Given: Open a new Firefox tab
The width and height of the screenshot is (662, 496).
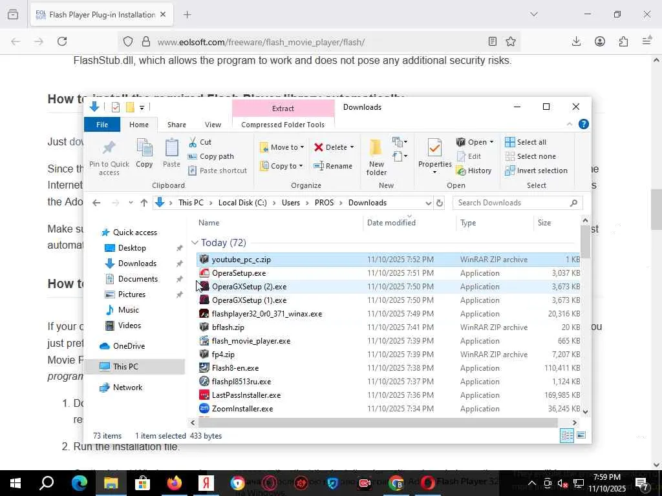Looking at the screenshot, I should click(187, 15).
